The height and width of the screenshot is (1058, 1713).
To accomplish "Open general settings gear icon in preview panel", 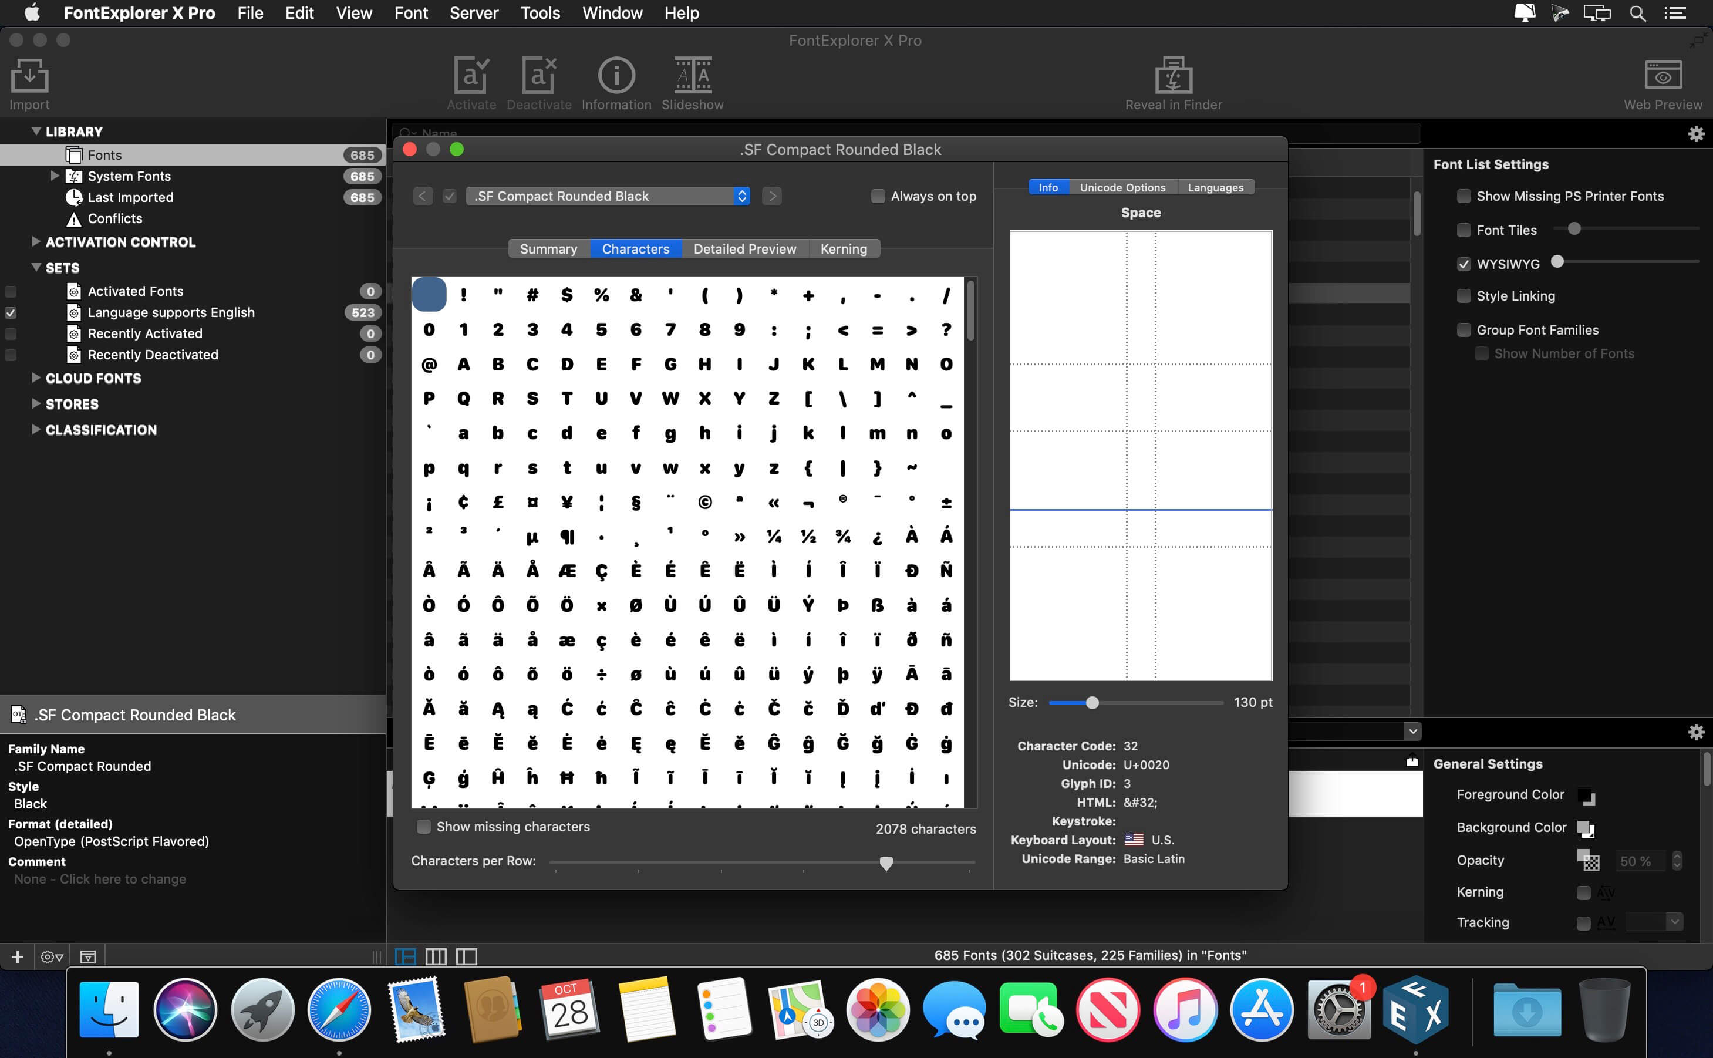I will (1695, 732).
